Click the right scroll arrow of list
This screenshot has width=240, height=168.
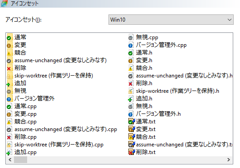click(229, 160)
